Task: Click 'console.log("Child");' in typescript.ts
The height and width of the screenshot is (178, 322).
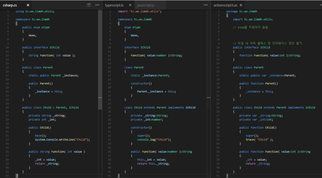Action: pyautogui.click(x=154, y=139)
